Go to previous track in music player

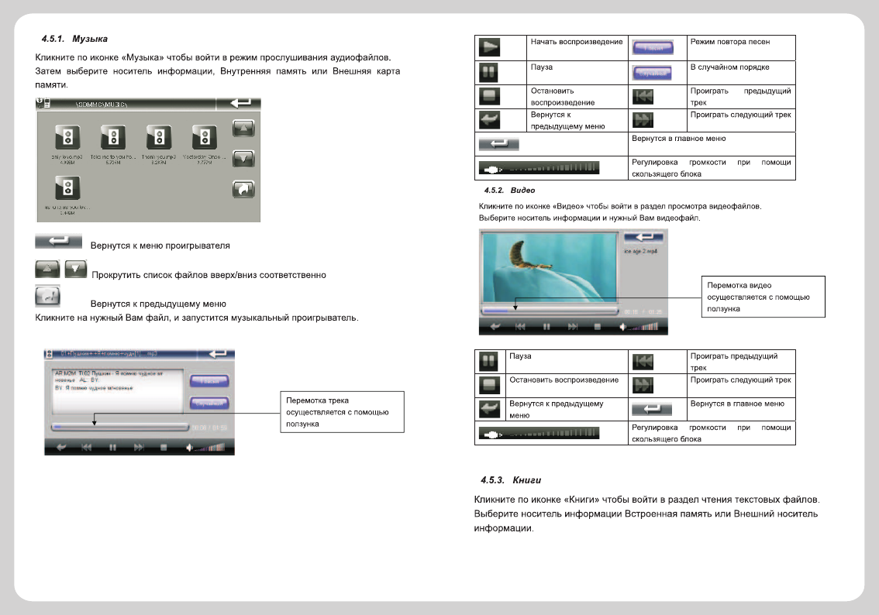click(x=87, y=447)
